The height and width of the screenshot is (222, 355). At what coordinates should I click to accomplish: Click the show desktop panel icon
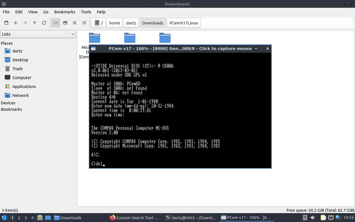(x=48, y=218)
